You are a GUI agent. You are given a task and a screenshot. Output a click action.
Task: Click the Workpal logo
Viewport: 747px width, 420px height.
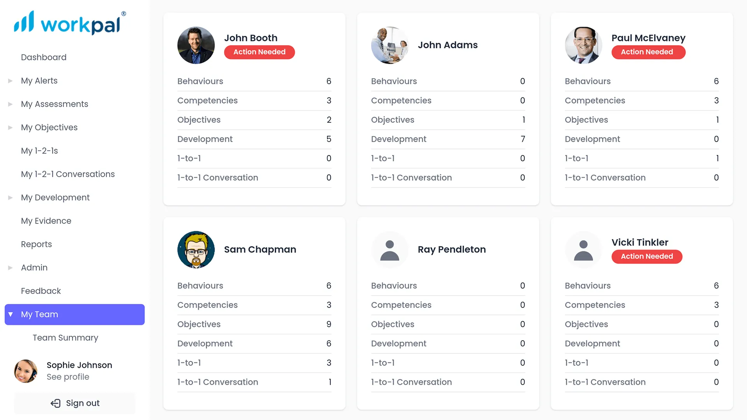click(x=70, y=23)
